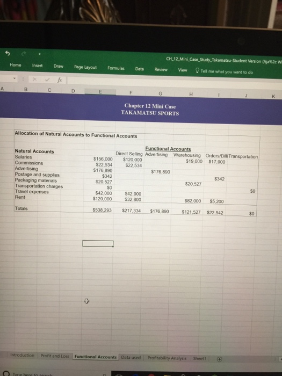Screen dimensions: 282x376
Task: Select the $19,000 salaries warehousing cell
Action: [194, 161]
